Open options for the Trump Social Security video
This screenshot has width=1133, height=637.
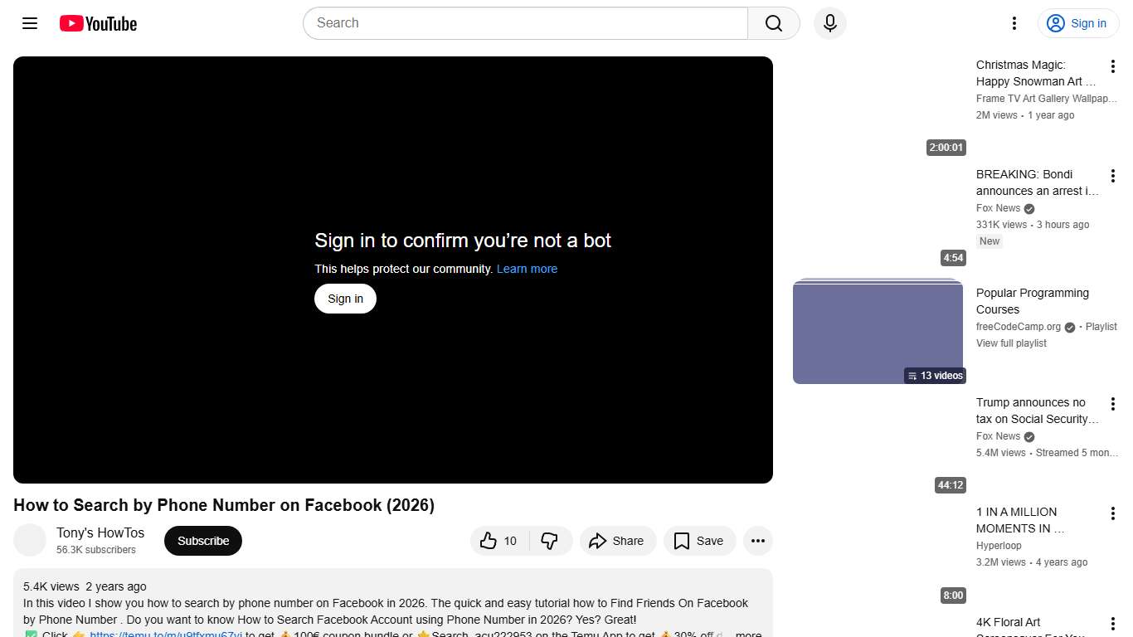coord(1112,403)
